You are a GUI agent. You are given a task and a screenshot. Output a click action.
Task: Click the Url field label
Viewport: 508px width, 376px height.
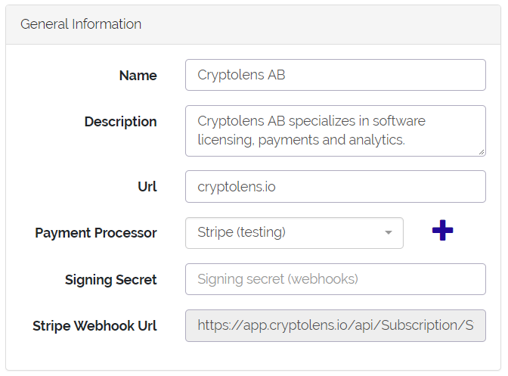(147, 187)
